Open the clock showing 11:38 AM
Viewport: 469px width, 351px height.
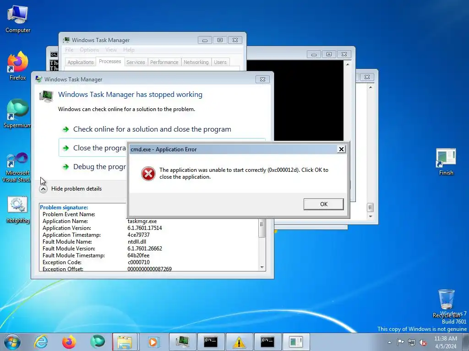coord(446,342)
